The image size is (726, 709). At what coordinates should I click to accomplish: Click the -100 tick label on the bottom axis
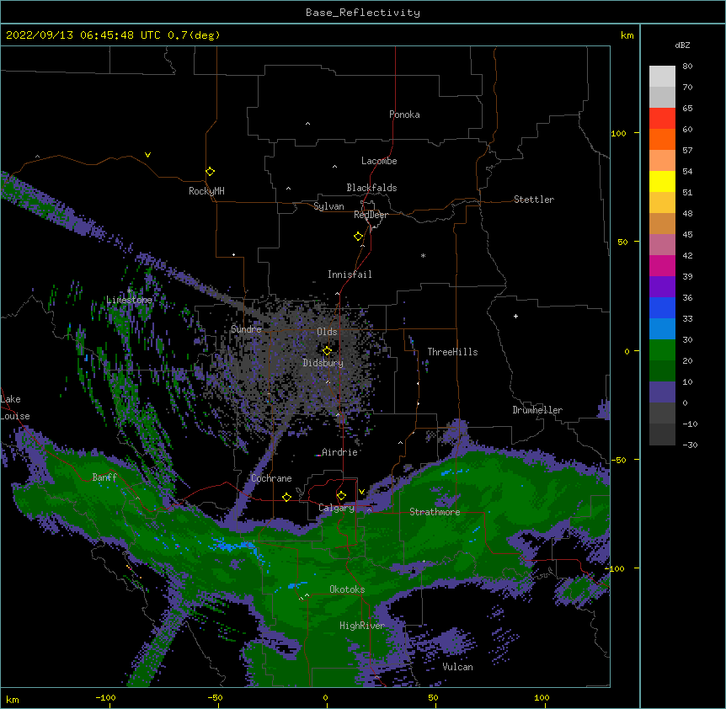pos(105,697)
